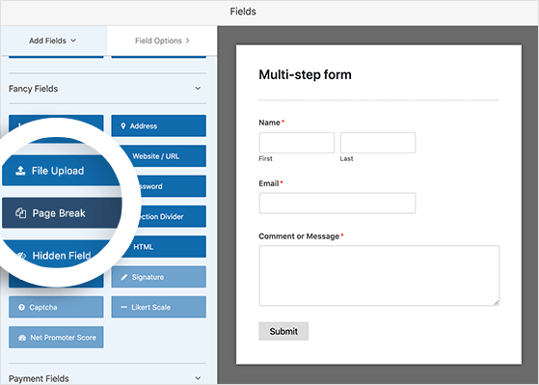The width and height of the screenshot is (539, 385).
Task: Select the Multi-step form title
Action: click(x=305, y=74)
